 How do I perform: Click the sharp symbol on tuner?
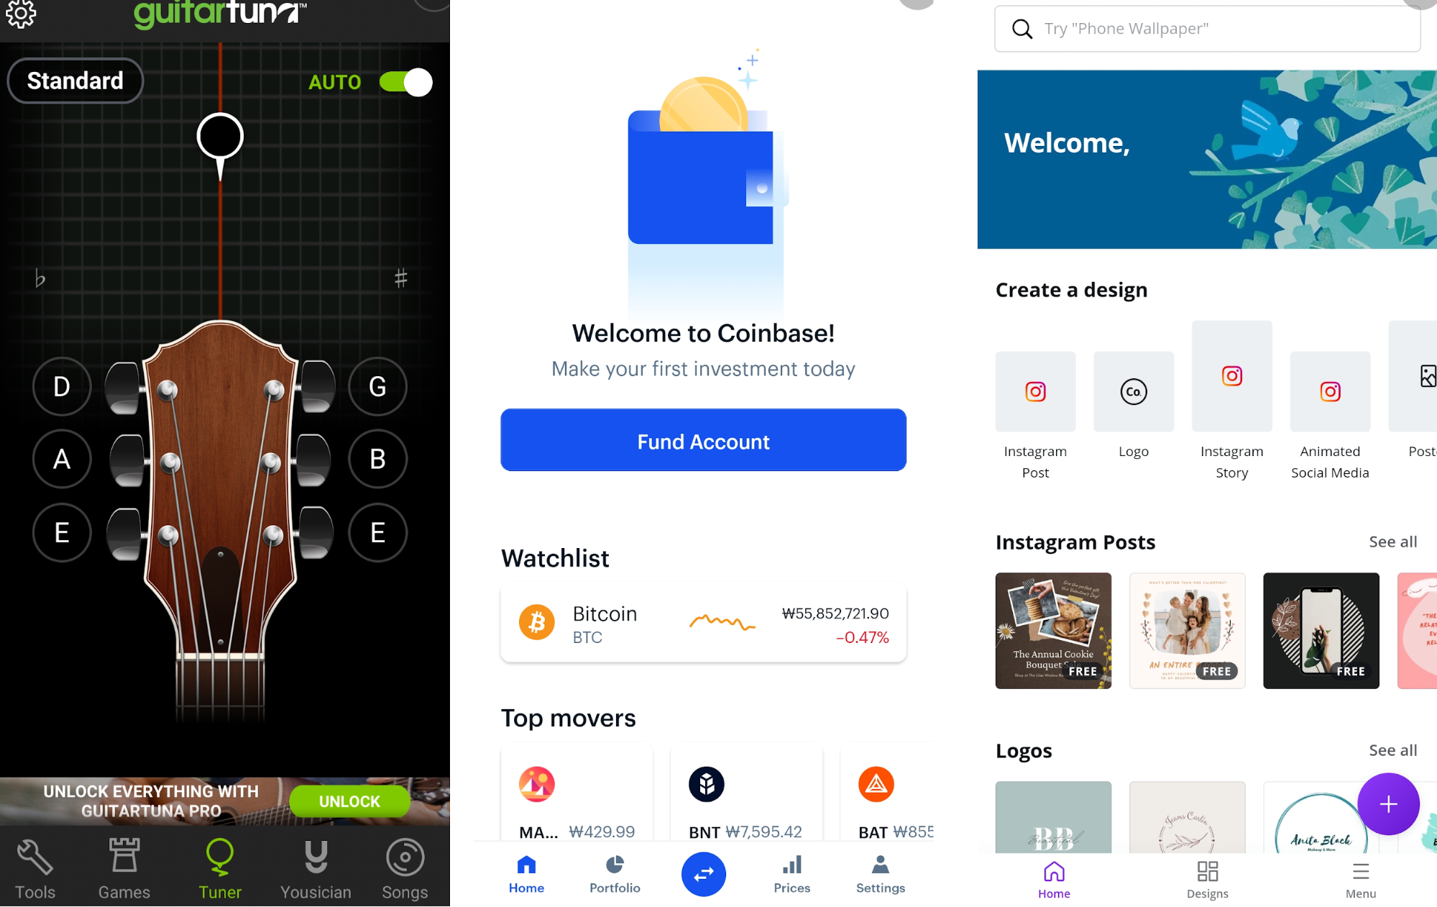tap(400, 278)
